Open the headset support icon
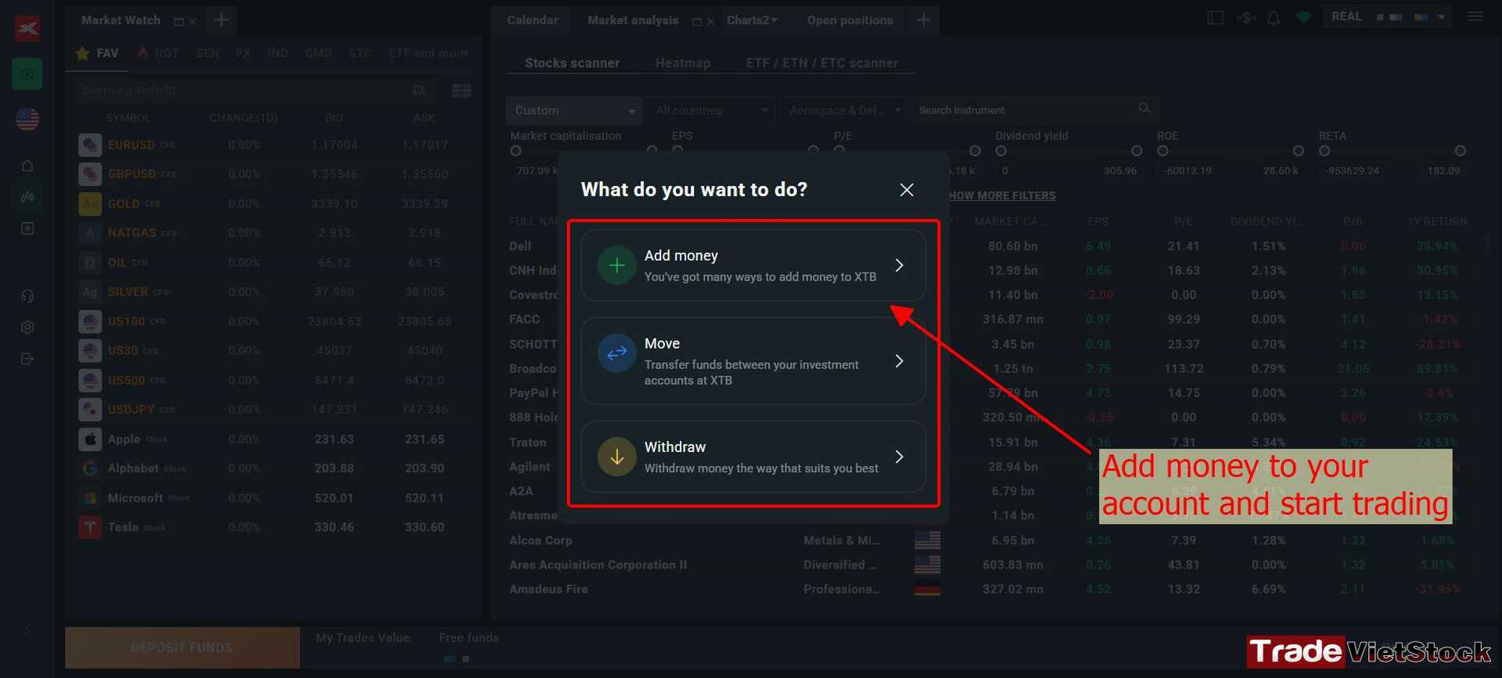 click(x=27, y=296)
